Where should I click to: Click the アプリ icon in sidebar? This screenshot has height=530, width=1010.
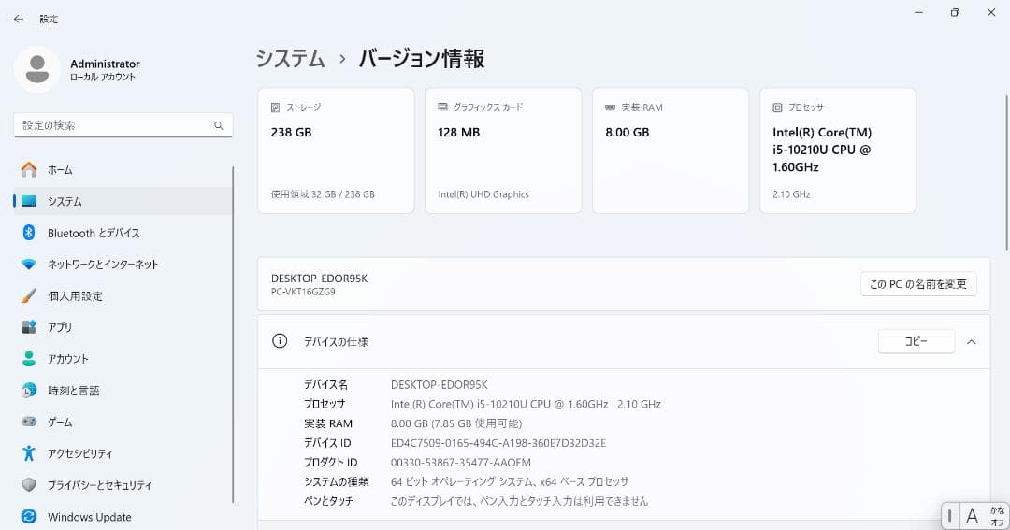pyautogui.click(x=29, y=327)
